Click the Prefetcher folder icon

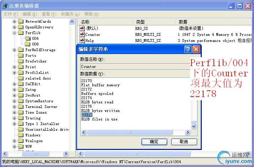pyautogui.click(x=21, y=61)
